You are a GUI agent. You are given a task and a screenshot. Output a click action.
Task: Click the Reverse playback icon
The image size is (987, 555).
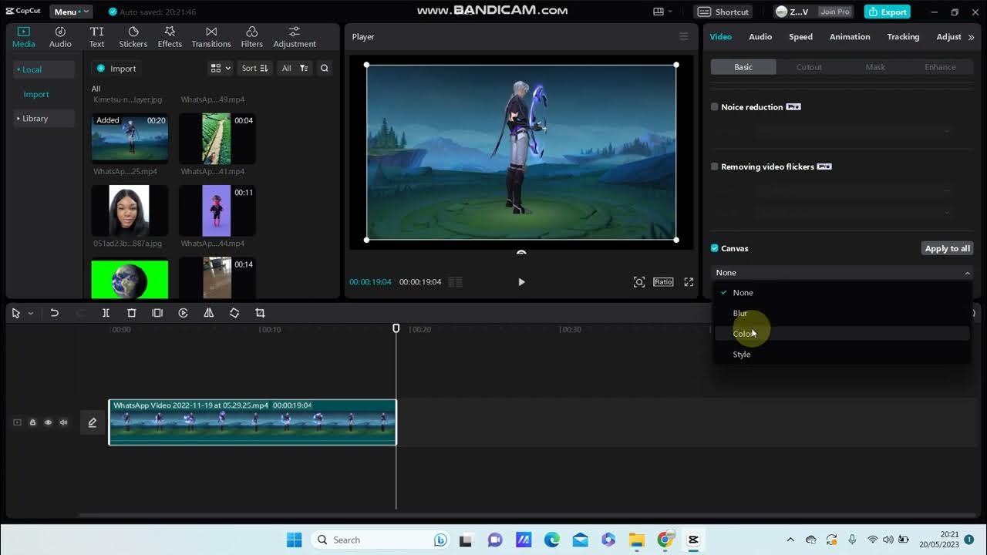pyautogui.click(x=183, y=313)
